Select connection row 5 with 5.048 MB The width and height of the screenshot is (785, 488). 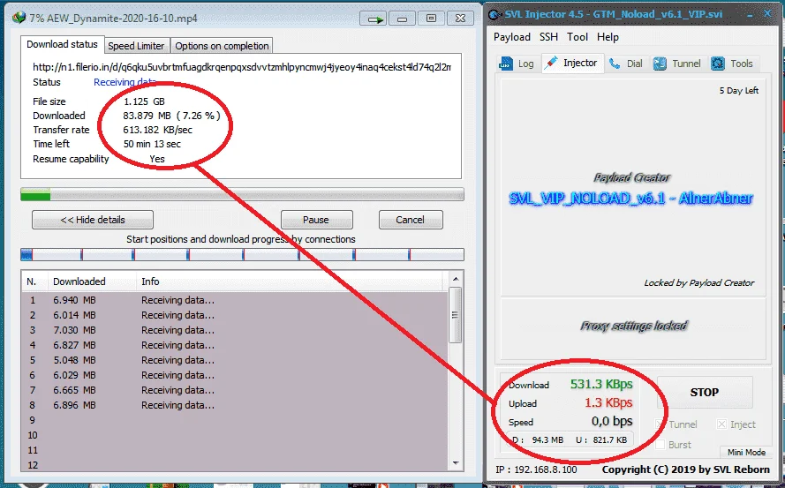click(235, 360)
